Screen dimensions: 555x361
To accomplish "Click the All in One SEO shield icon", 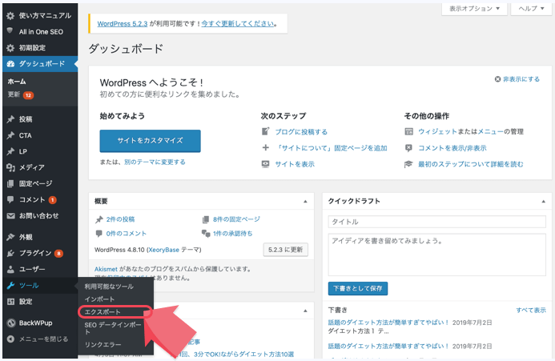I will pos(10,31).
